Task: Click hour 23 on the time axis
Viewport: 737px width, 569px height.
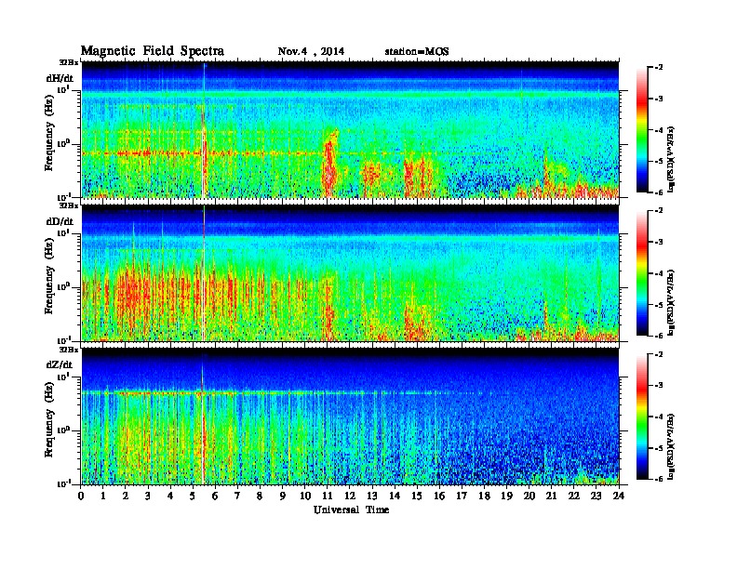Action: [x=596, y=496]
